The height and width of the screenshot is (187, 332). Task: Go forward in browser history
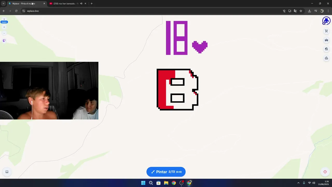[10, 11]
